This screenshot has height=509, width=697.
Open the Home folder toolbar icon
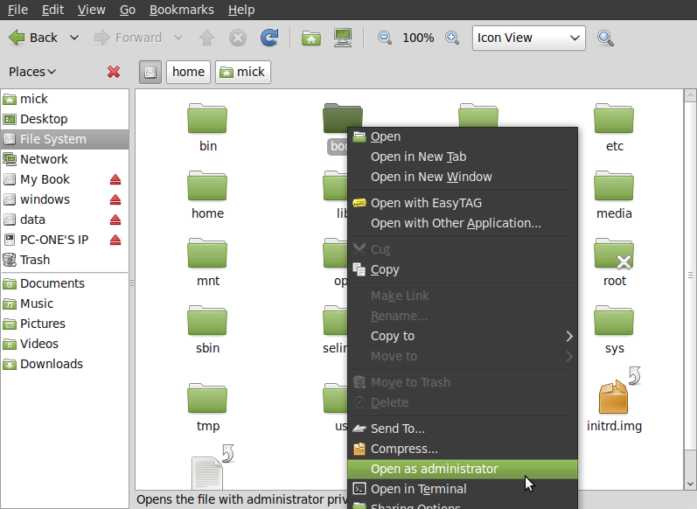pos(311,38)
